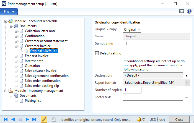Go to the previous record arrow
This screenshot has height=123, width=194.
tap(13, 119)
